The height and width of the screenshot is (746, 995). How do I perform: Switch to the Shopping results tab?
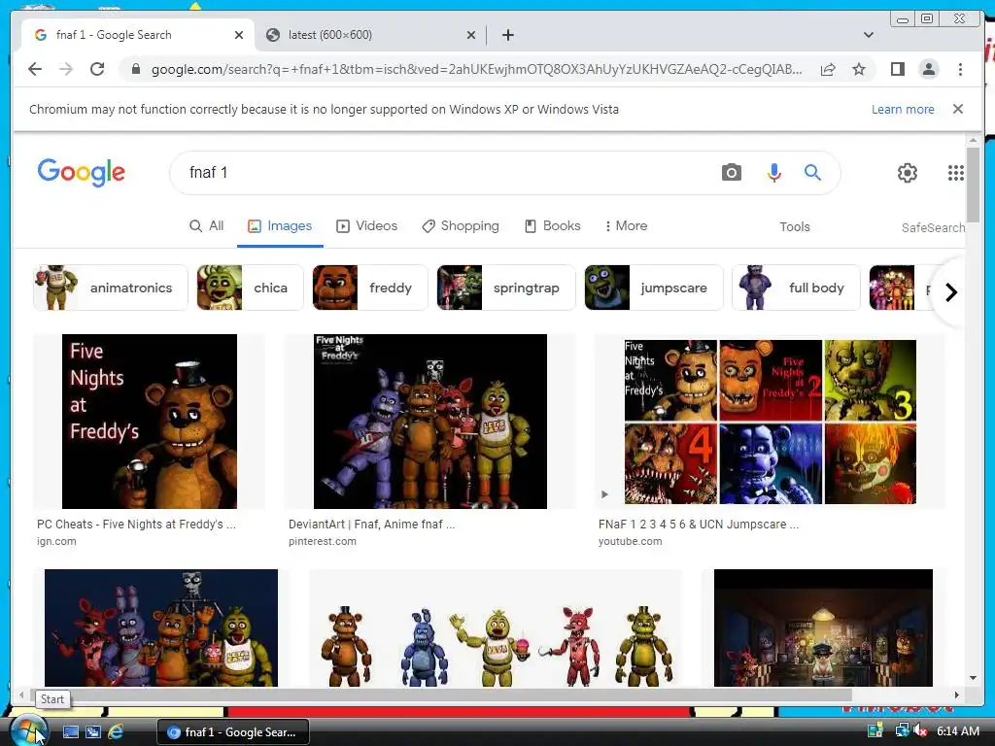461,225
